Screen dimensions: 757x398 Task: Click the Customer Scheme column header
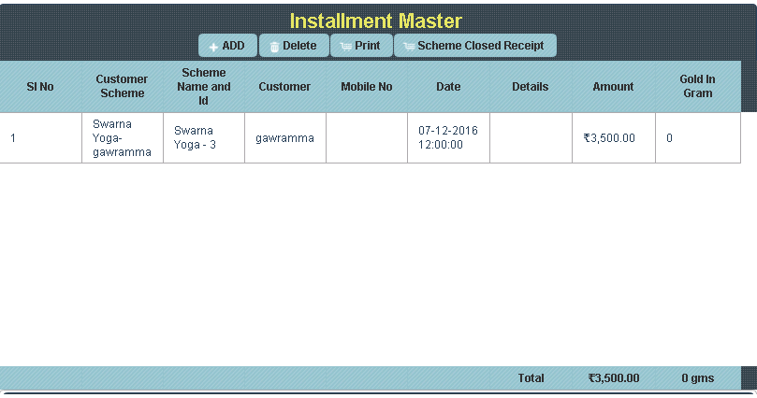click(x=122, y=87)
